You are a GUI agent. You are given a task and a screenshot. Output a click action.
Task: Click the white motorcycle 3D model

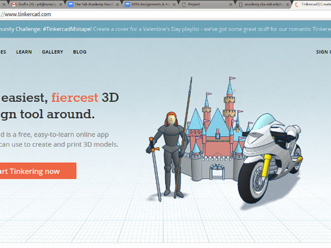click(x=271, y=158)
